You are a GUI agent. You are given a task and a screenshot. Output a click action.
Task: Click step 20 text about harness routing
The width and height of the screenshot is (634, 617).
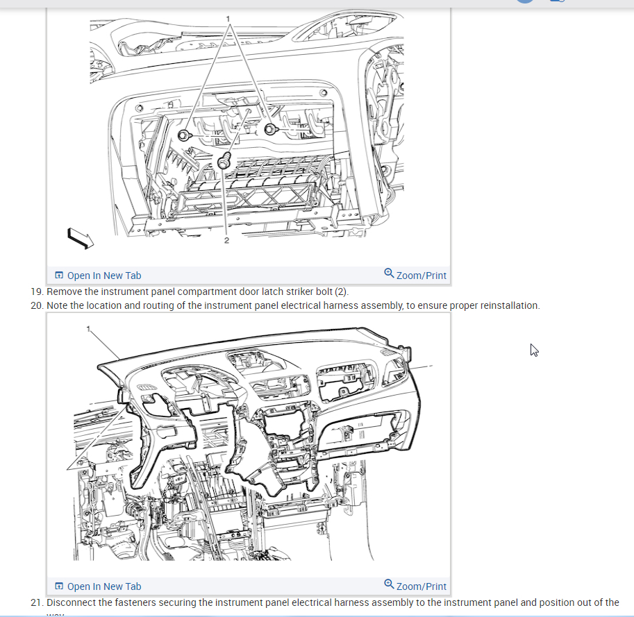293,305
